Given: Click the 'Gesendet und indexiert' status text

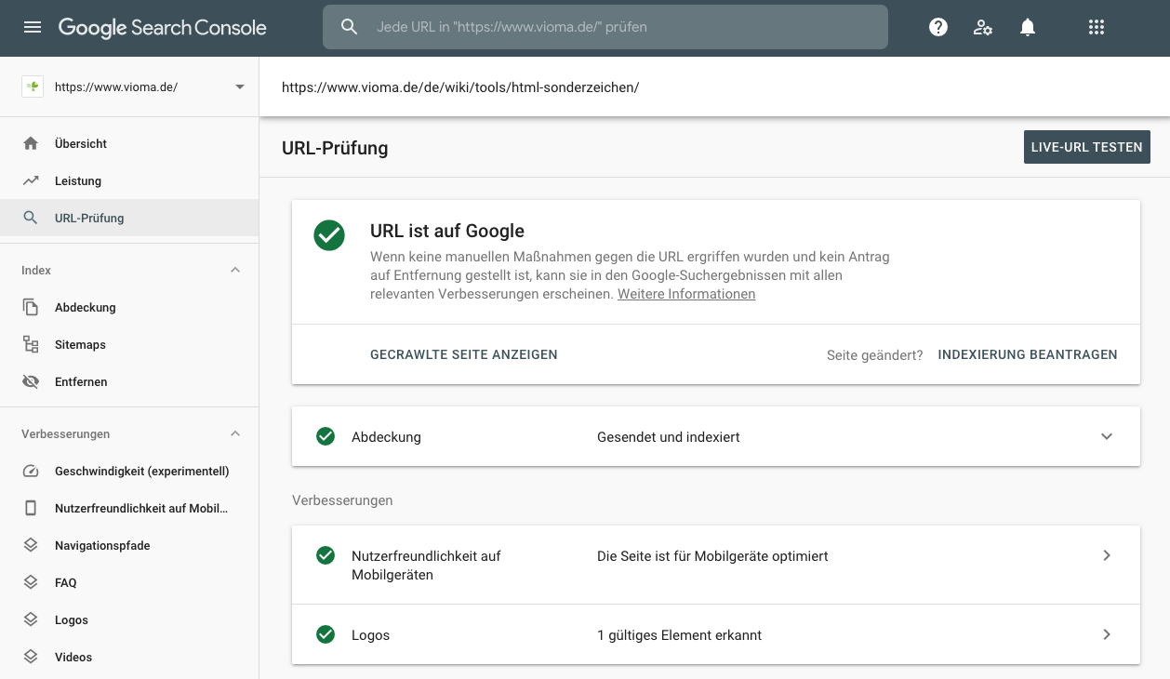Looking at the screenshot, I should point(669,436).
